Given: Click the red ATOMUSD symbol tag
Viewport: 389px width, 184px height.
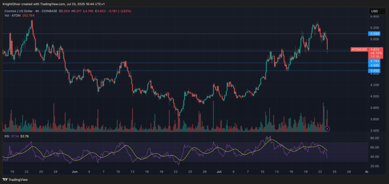Looking at the screenshot, I should [x=359, y=49].
